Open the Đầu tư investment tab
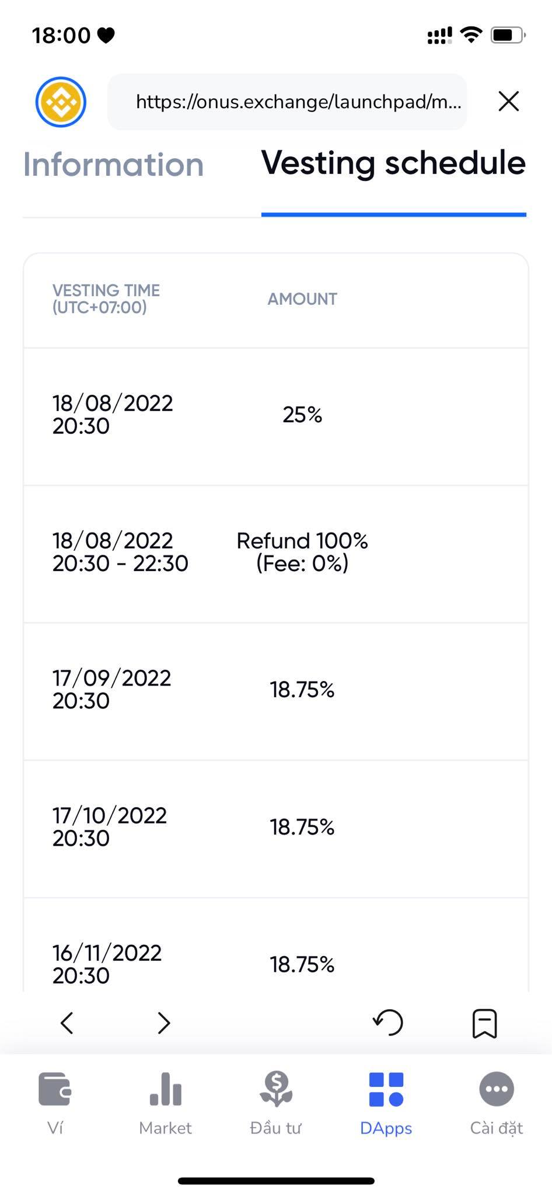The height and width of the screenshot is (1196, 552). click(275, 1102)
